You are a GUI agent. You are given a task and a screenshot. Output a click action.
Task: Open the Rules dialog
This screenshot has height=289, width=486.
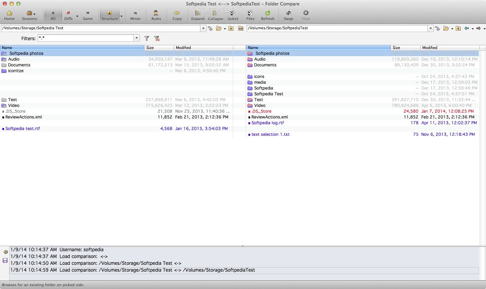tap(156, 15)
